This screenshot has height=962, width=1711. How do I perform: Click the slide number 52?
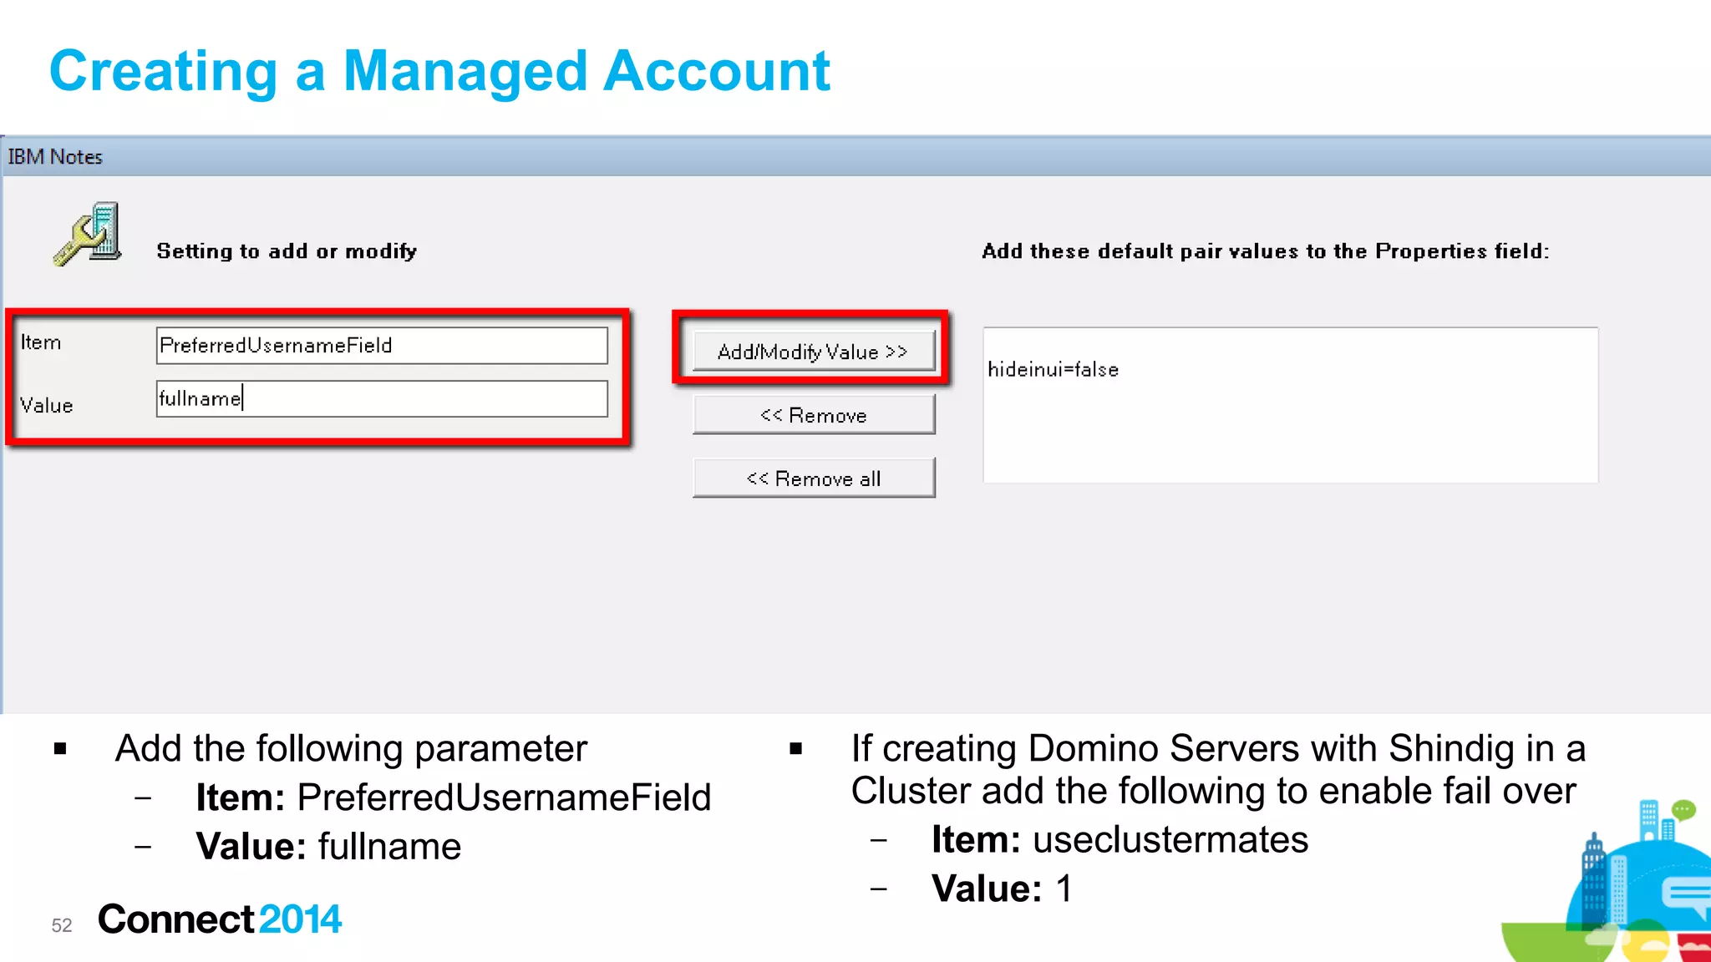[62, 925]
